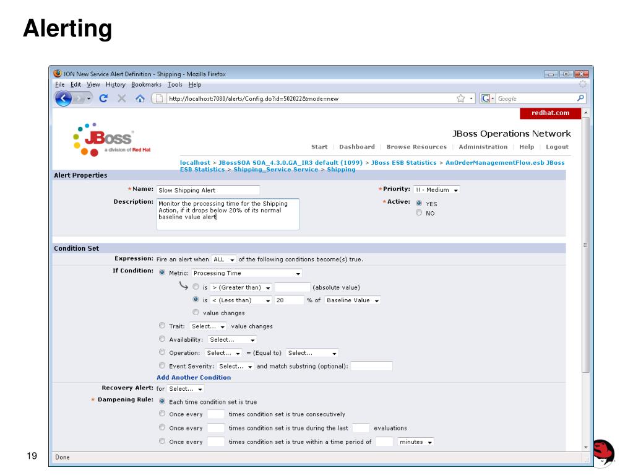633x475 pixels.
Task: Stop loading with the X icon
Action: pos(121,98)
